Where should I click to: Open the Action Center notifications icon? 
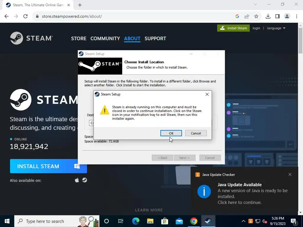(294, 221)
